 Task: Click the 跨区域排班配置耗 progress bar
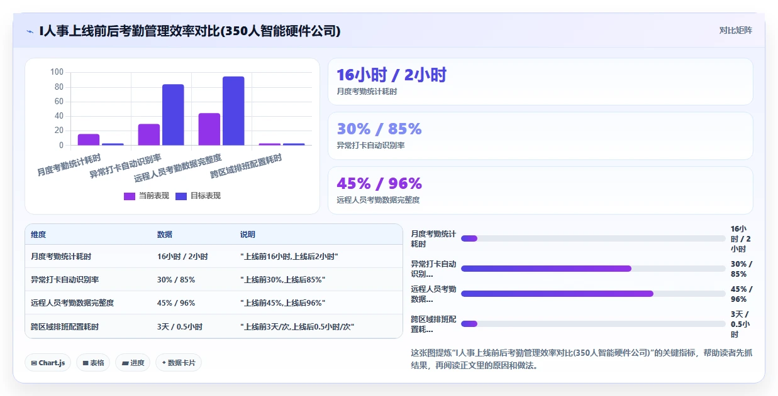pos(593,324)
